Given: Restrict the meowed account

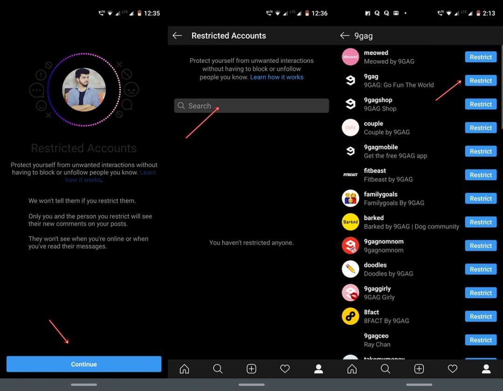Looking at the screenshot, I should [481, 57].
